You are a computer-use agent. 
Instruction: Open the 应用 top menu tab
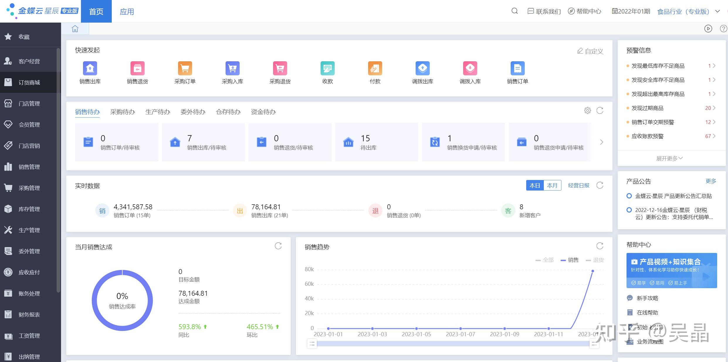(x=127, y=12)
